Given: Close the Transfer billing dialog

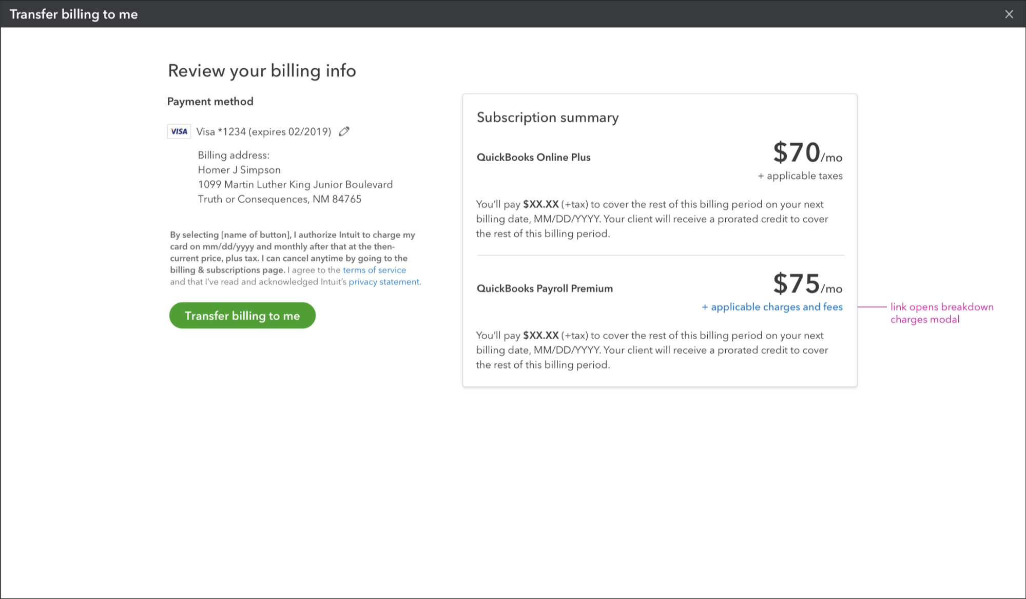Looking at the screenshot, I should (x=1009, y=14).
